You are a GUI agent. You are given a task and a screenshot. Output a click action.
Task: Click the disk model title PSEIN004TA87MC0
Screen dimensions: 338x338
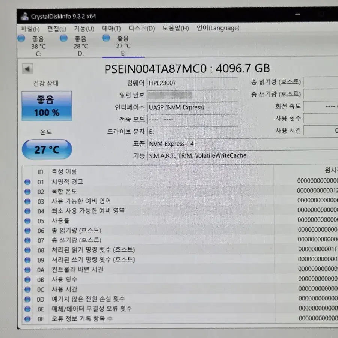point(155,69)
